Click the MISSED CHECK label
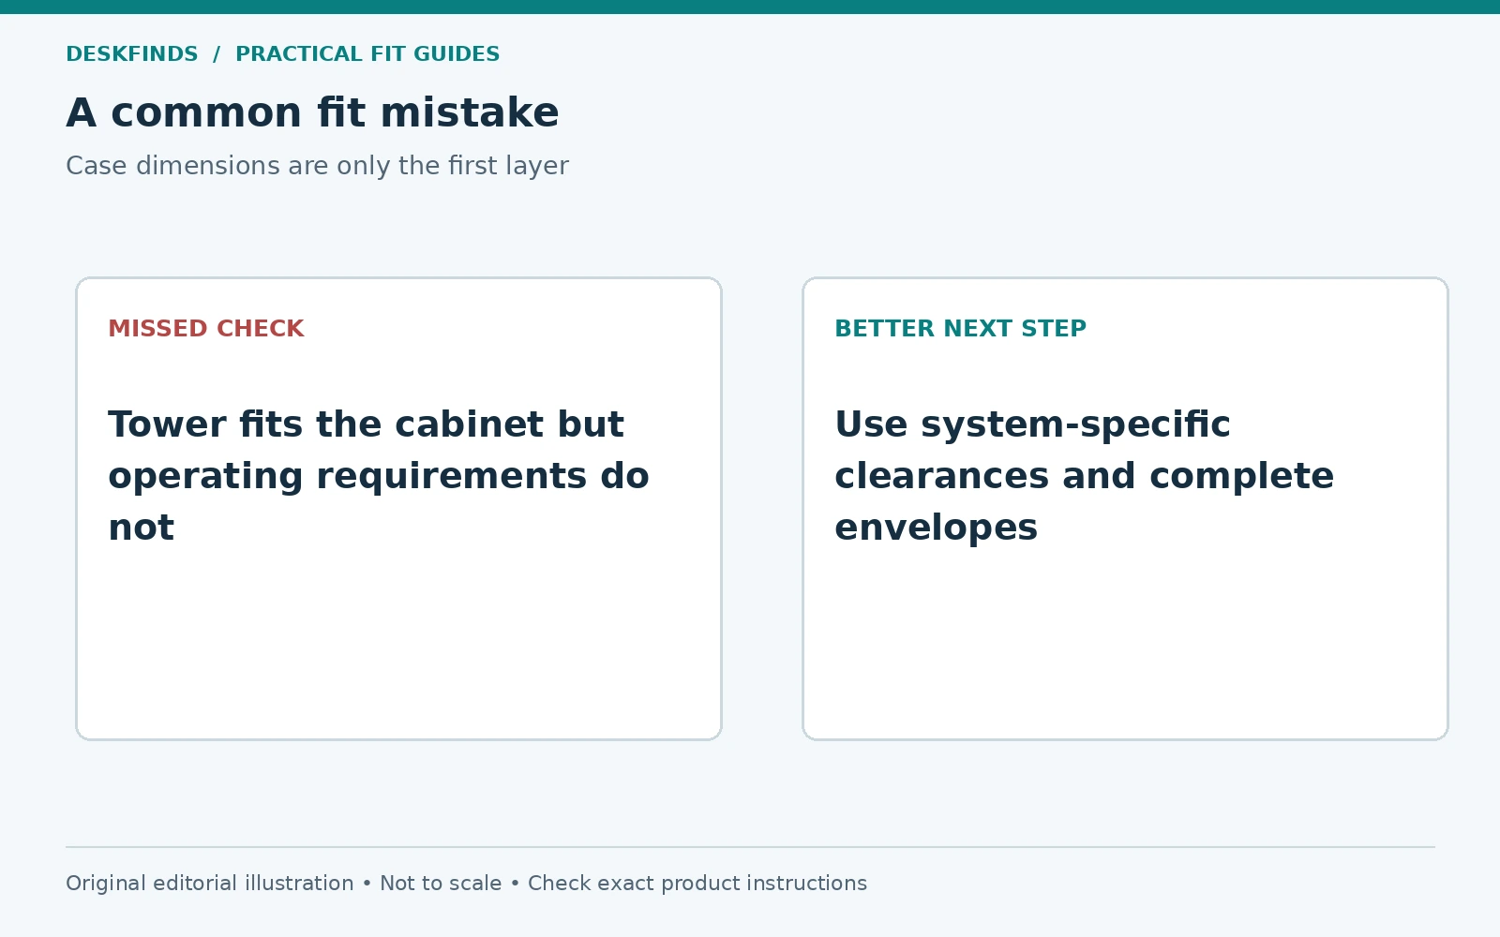1500x937 pixels. click(x=206, y=329)
